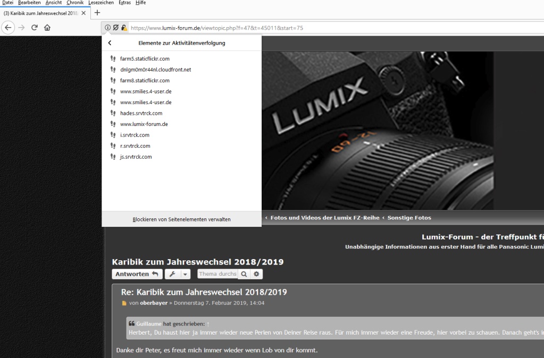Click the date Donnerstag 7. Februar 2019, 14:04
This screenshot has width=544, height=358.
(x=219, y=303)
